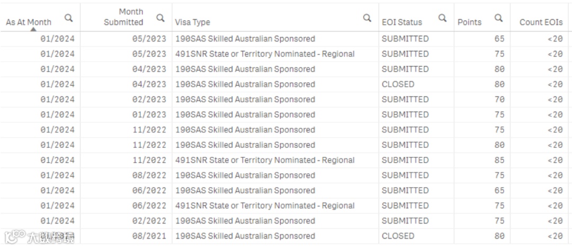Click the Month Submitted search icon
This screenshot has height=248, width=572.
point(160,18)
